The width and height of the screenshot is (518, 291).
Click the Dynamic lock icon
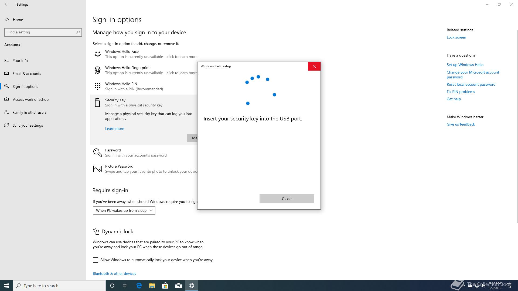click(x=96, y=231)
